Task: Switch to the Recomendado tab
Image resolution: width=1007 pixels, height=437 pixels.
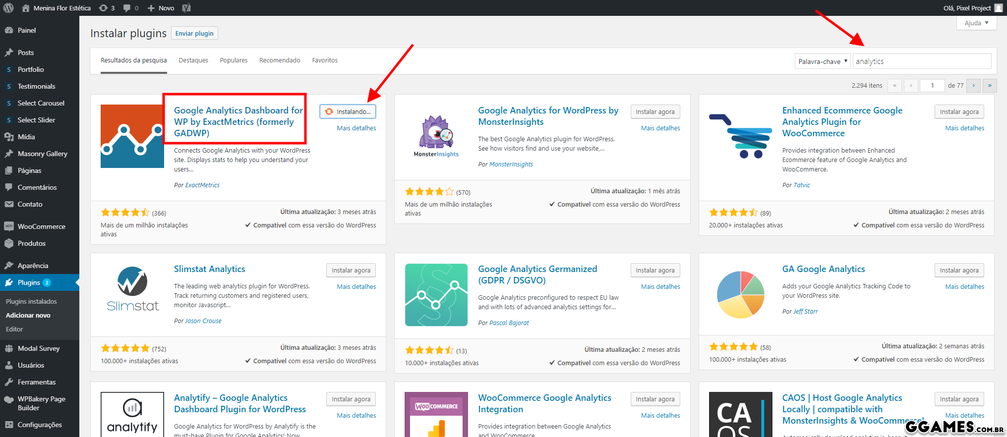Action: pyautogui.click(x=280, y=60)
